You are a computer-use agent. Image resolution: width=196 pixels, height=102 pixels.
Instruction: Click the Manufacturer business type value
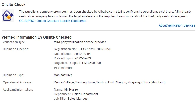pyautogui.click(x=63, y=75)
